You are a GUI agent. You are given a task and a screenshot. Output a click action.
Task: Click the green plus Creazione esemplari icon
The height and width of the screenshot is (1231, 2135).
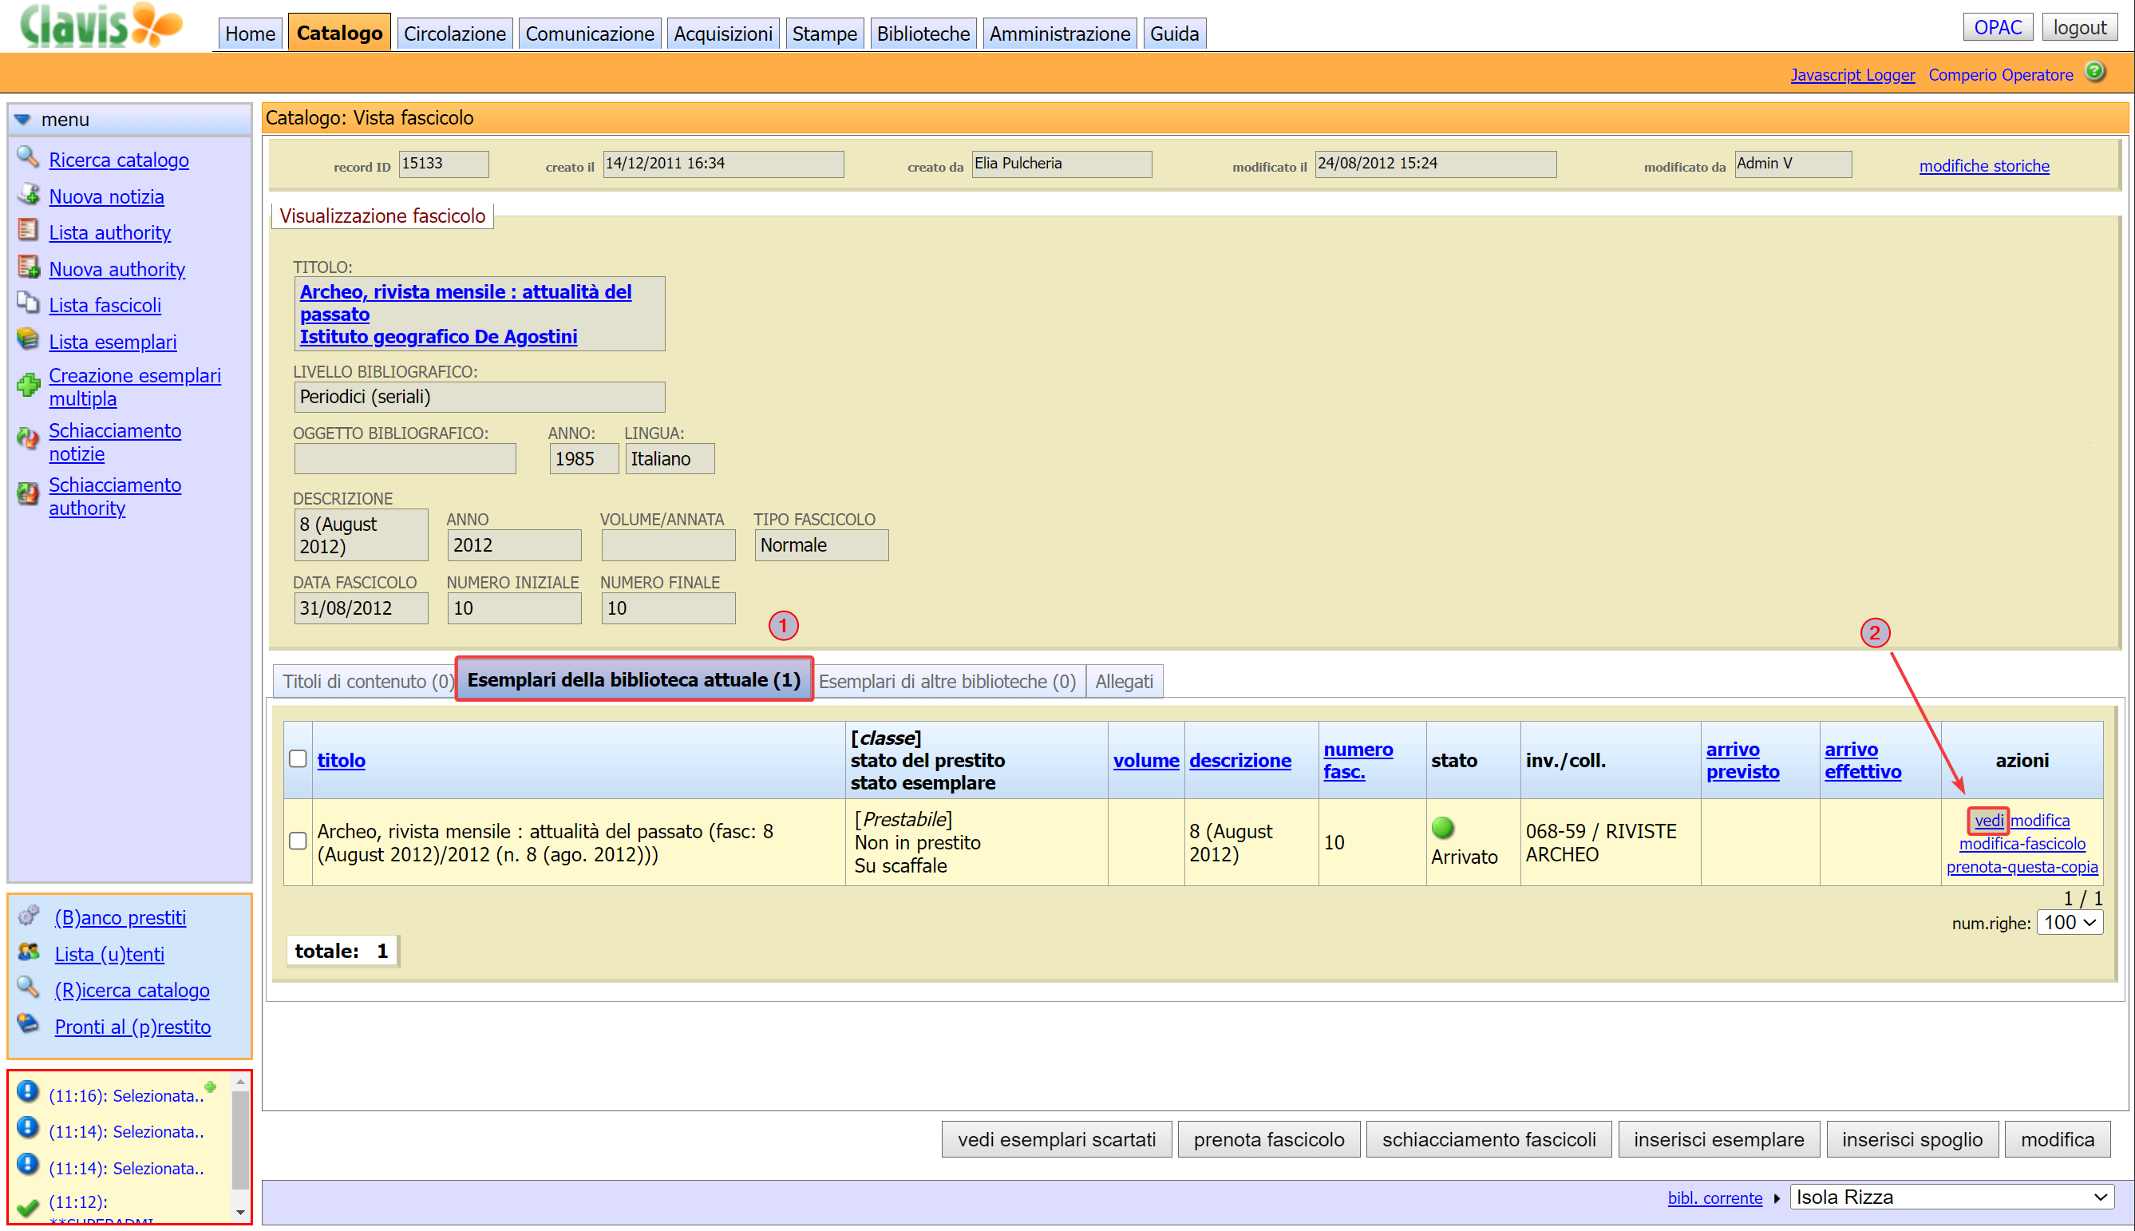click(27, 386)
